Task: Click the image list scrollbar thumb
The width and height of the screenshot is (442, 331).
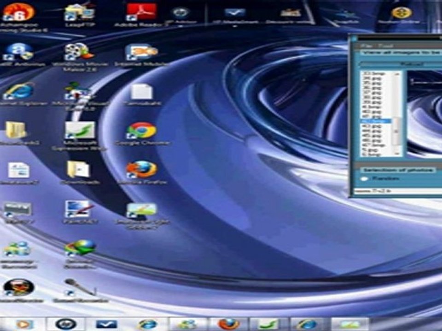Action: (397, 131)
